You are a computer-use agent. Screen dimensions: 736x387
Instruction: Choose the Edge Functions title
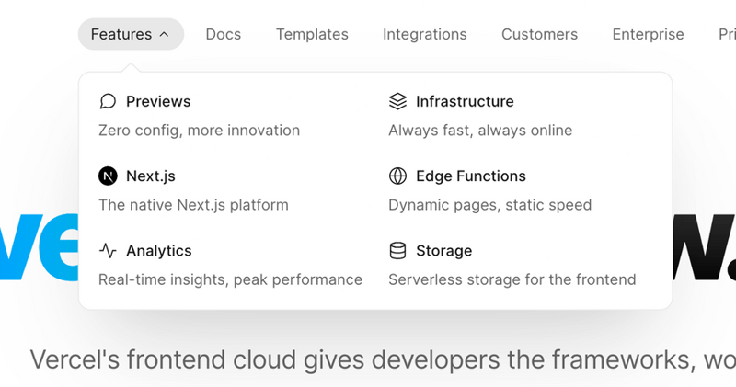tap(471, 176)
